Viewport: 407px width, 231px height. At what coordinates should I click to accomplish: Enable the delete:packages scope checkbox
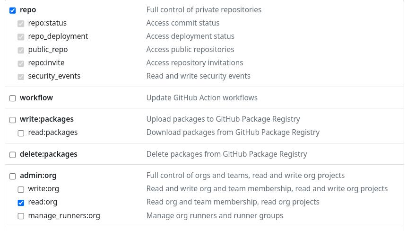tap(13, 154)
